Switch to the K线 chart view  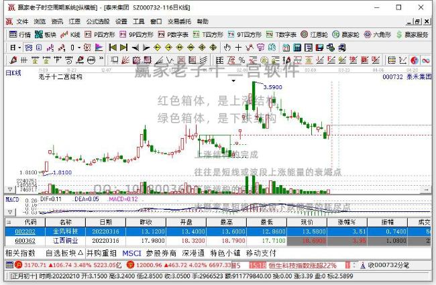pos(70,34)
